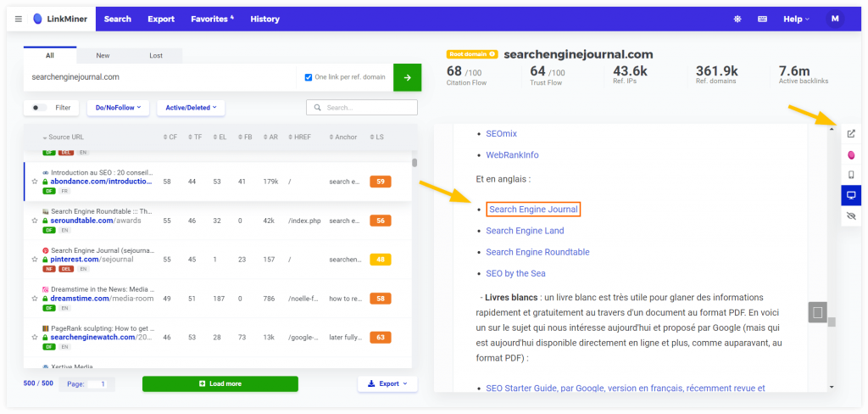Click the green Load more button
This screenshot has width=868, height=414.
click(220, 383)
